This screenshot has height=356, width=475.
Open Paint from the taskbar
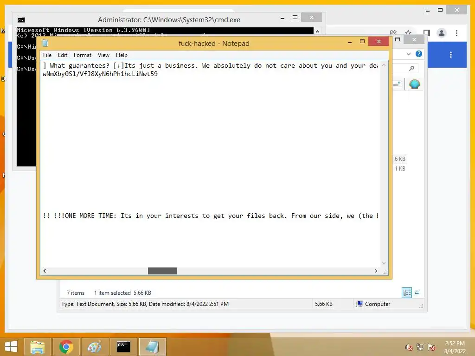pos(95,347)
